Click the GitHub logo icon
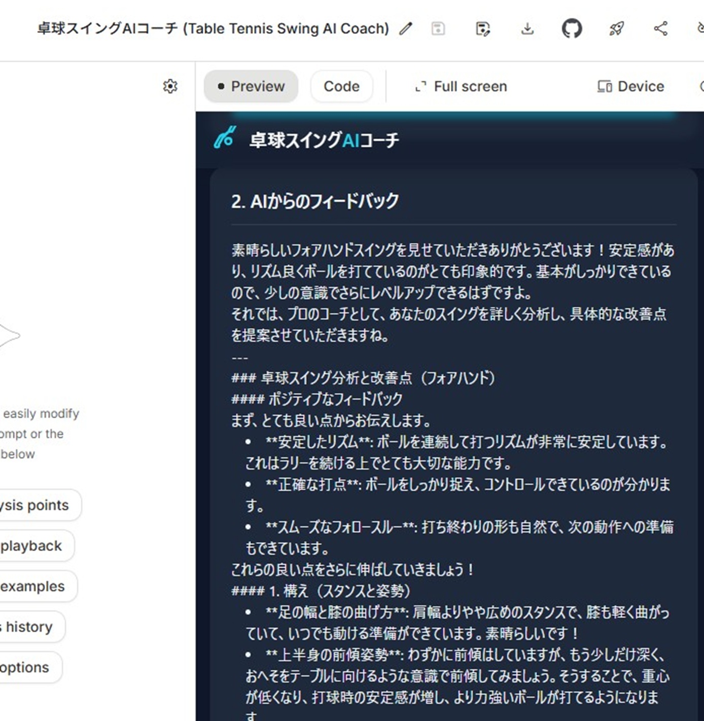Viewport: 704px width, 721px height. (x=572, y=29)
